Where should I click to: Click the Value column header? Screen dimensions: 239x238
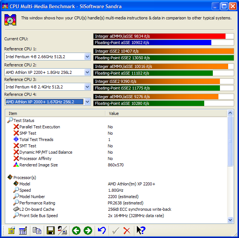pyautogui.click(x=166, y=113)
